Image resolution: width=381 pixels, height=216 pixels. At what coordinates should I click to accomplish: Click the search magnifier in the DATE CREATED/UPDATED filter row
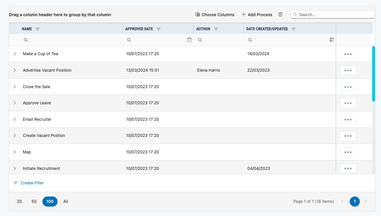click(x=250, y=40)
